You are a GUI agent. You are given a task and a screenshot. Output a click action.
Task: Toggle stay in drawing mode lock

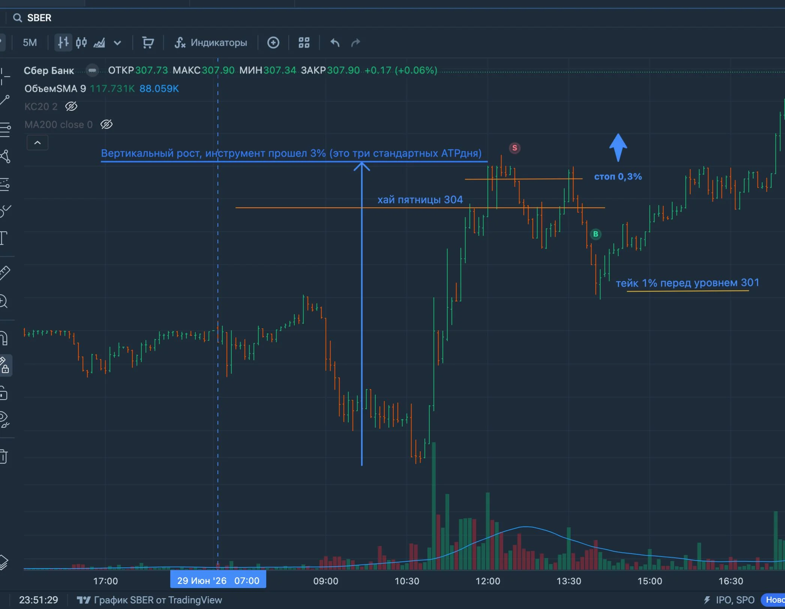point(4,365)
